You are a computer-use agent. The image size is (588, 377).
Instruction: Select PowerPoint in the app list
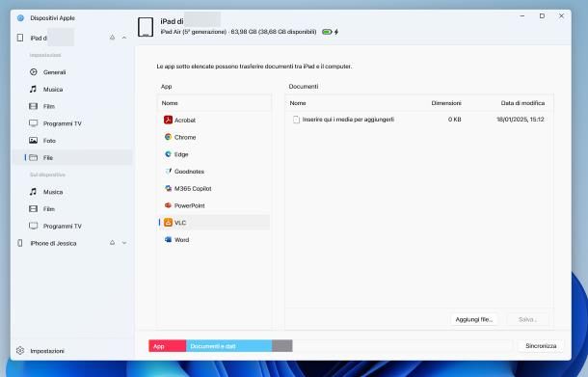tap(214, 205)
